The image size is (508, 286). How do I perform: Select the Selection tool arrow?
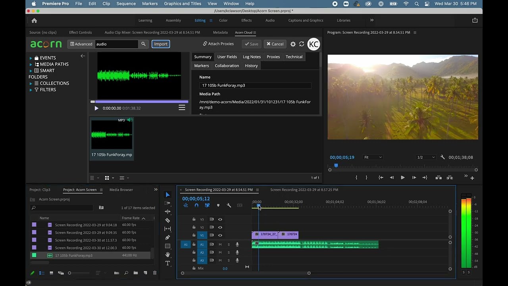click(x=167, y=195)
